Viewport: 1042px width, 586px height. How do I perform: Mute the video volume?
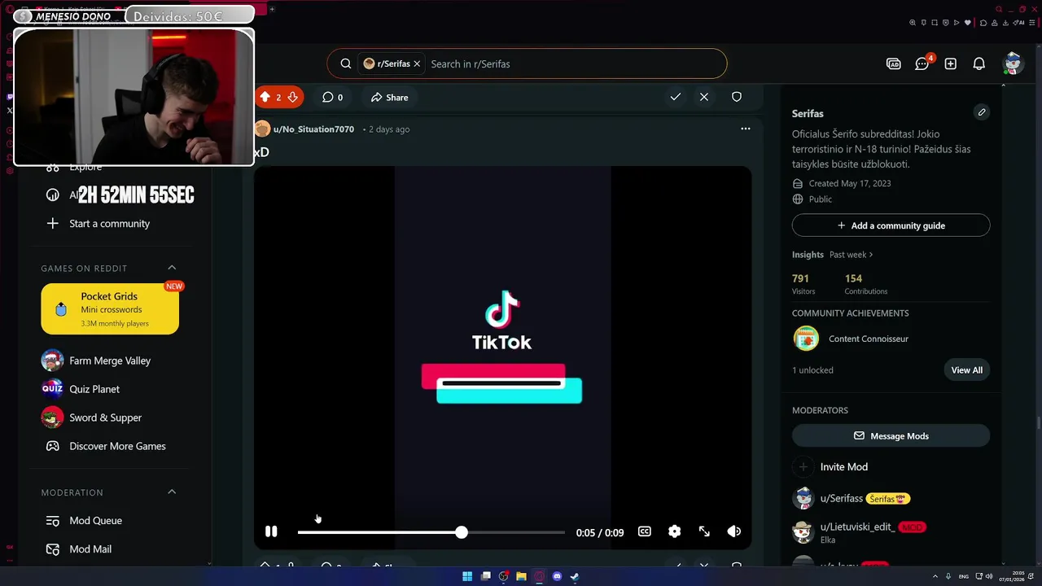tap(733, 531)
